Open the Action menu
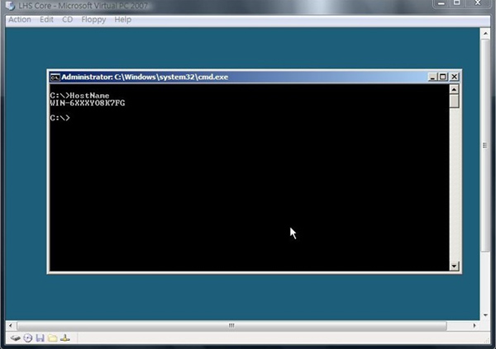 19,19
